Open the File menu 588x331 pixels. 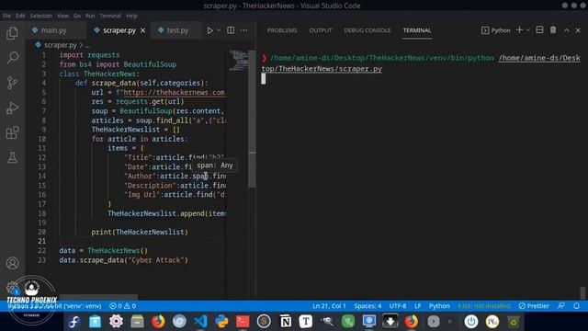click(6, 16)
